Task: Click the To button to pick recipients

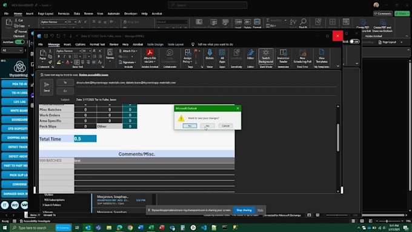Action: tap(65, 82)
